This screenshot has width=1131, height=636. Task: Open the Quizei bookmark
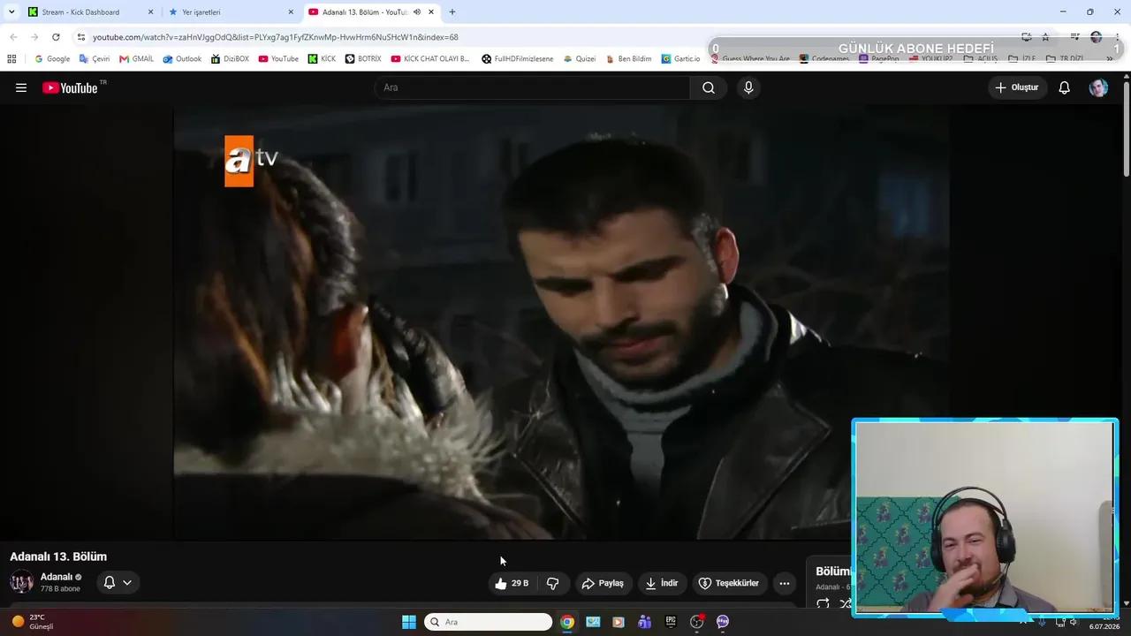click(x=580, y=59)
